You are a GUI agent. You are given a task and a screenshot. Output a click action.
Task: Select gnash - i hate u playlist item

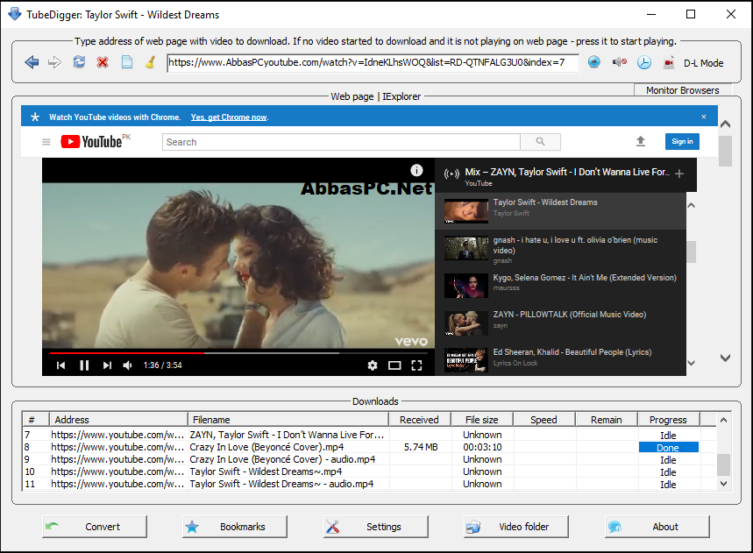pos(560,249)
